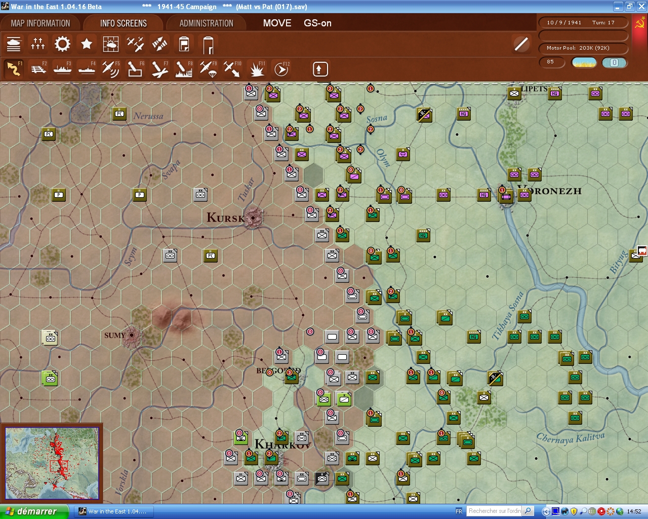Click the War in the East taskbar button
The width and height of the screenshot is (648, 519).
point(113,511)
